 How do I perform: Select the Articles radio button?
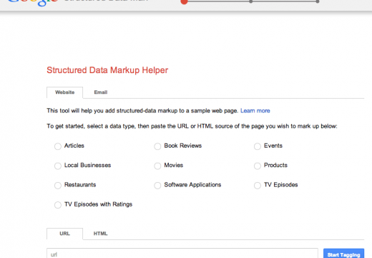click(58, 146)
